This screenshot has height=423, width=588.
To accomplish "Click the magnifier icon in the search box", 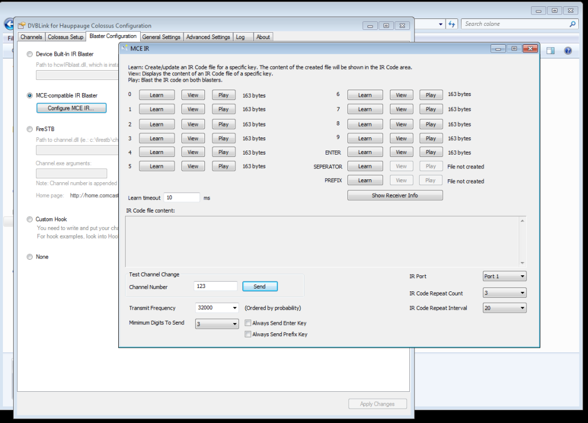I will point(572,24).
